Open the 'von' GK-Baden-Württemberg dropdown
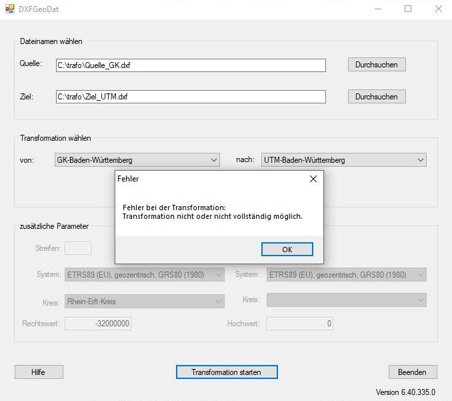The width and height of the screenshot is (452, 401). click(137, 160)
